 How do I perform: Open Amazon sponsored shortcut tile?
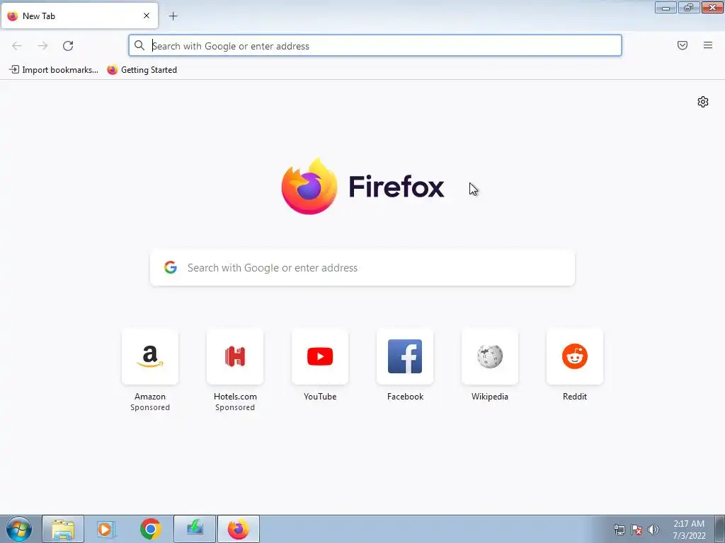150,356
